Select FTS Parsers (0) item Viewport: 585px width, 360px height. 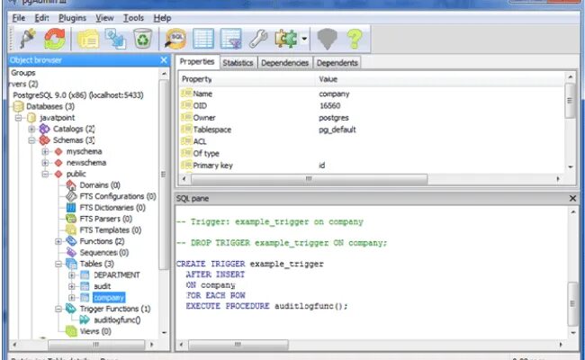point(105,219)
